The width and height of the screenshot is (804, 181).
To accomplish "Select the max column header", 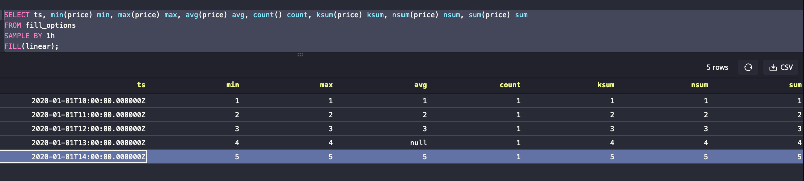I will 326,85.
